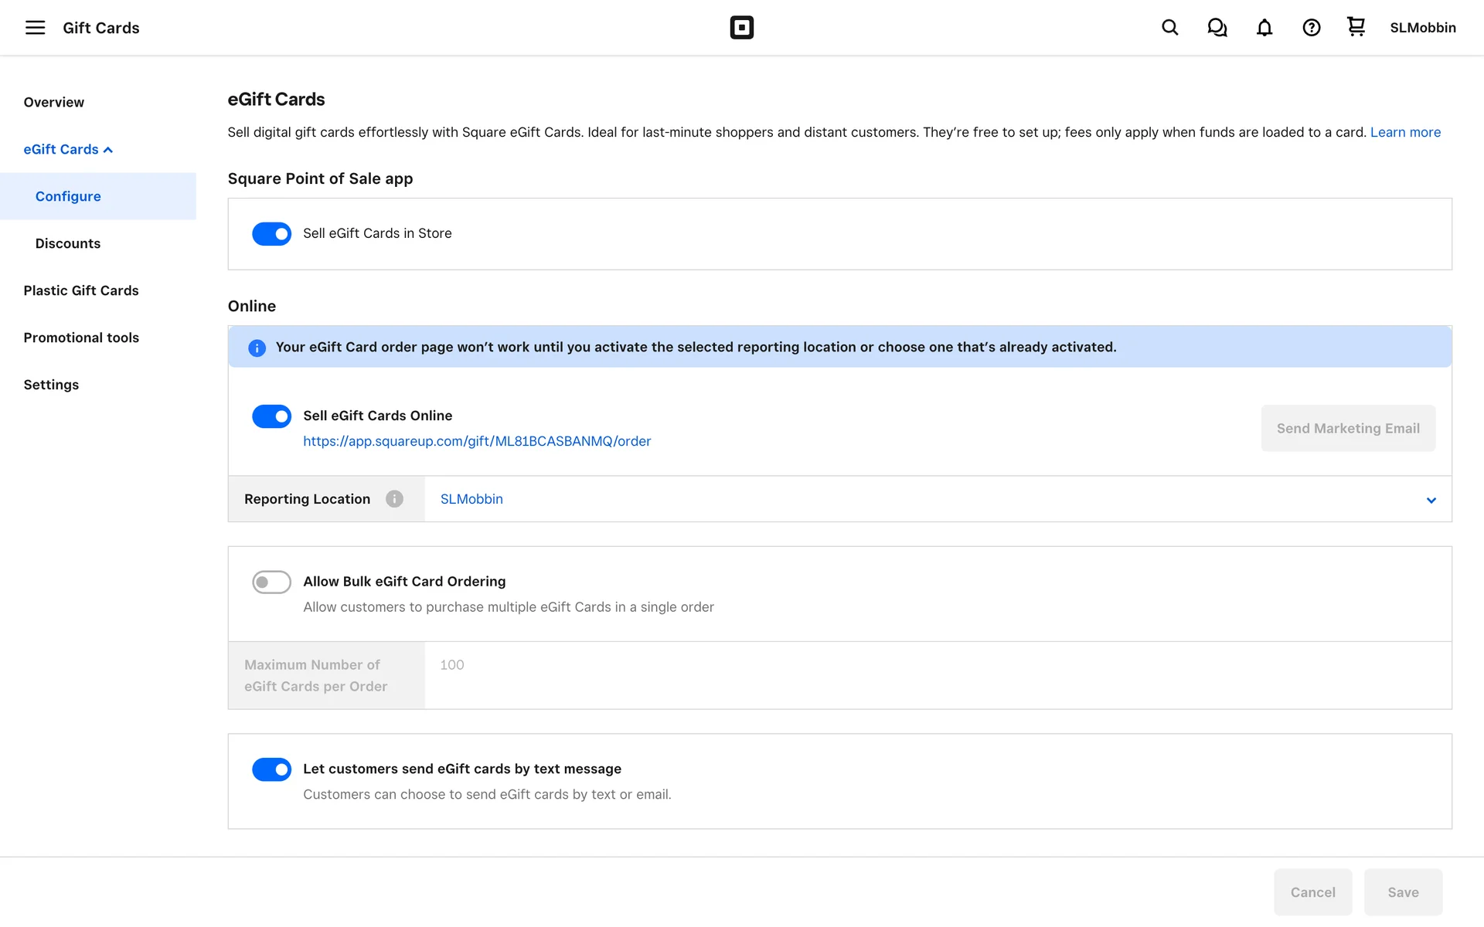Toggle Sell eGift Cards in Store
The width and height of the screenshot is (1484, 927).
tap(271, 233)
